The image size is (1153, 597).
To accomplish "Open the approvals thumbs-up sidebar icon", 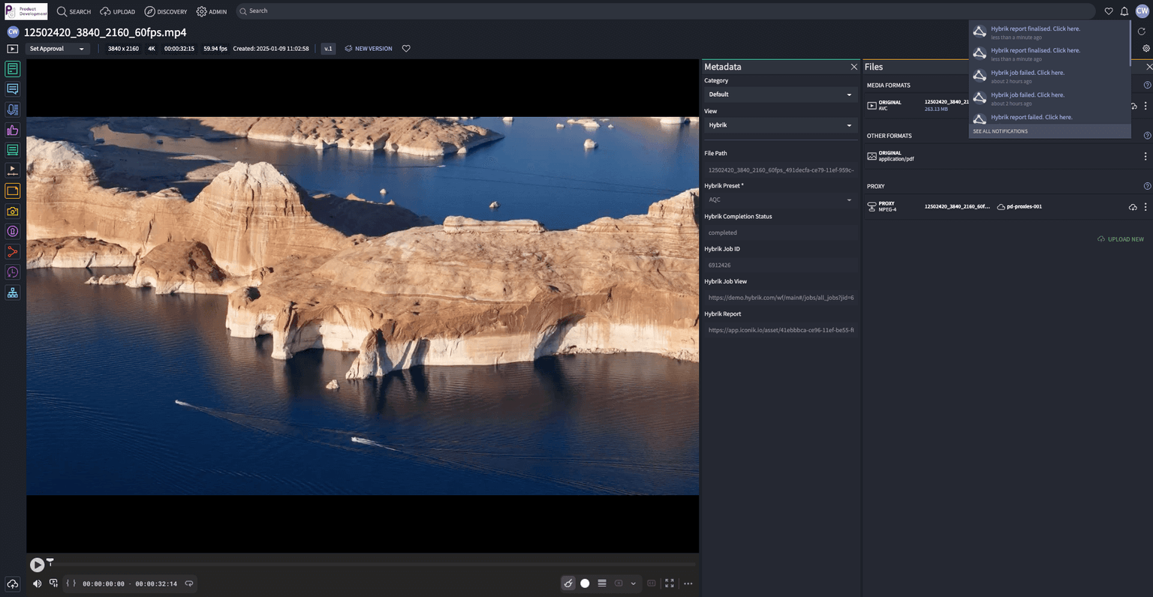I will click(x=13, y=130).
